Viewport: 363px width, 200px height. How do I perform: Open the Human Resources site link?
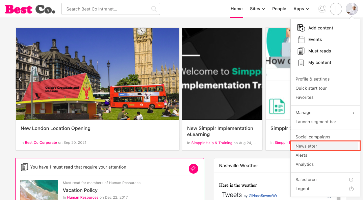pos(83,197)
